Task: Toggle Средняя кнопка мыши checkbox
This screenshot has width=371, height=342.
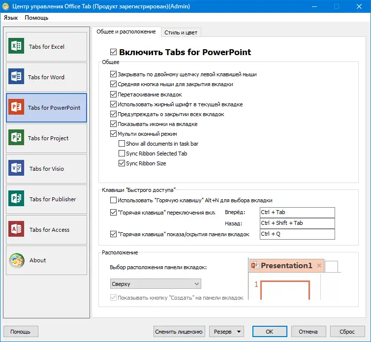Action: pos(113,84)
